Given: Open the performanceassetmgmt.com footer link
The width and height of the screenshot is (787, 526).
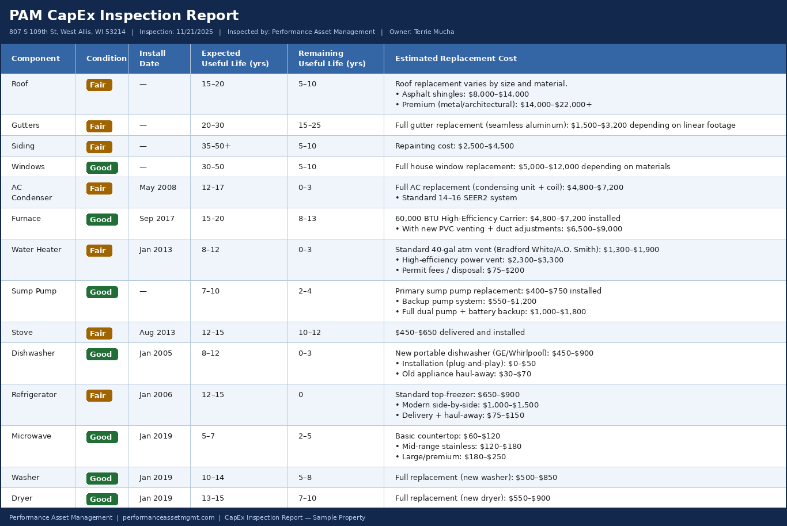Looking at the screenshot, I should point(168,518).
